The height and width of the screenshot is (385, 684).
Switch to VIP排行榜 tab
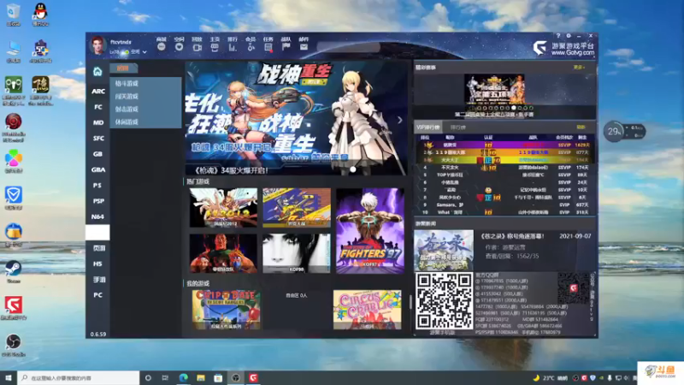click(428, 127)
